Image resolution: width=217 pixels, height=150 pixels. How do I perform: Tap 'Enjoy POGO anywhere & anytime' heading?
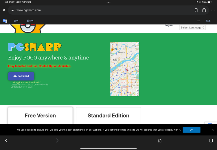tap(48, 58)
